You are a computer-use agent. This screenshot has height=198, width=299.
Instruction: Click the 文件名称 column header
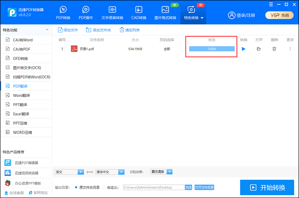point(97,40)
